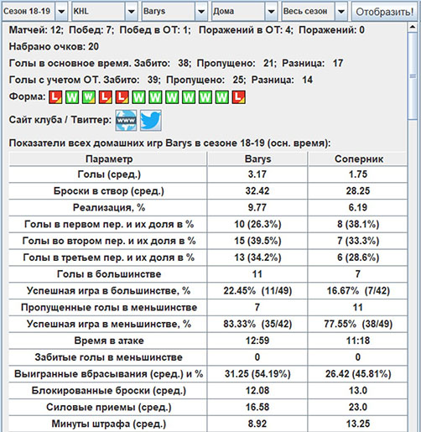
Task: Select Barys average goals value 3.17
Action: click(x=257, y=174)
